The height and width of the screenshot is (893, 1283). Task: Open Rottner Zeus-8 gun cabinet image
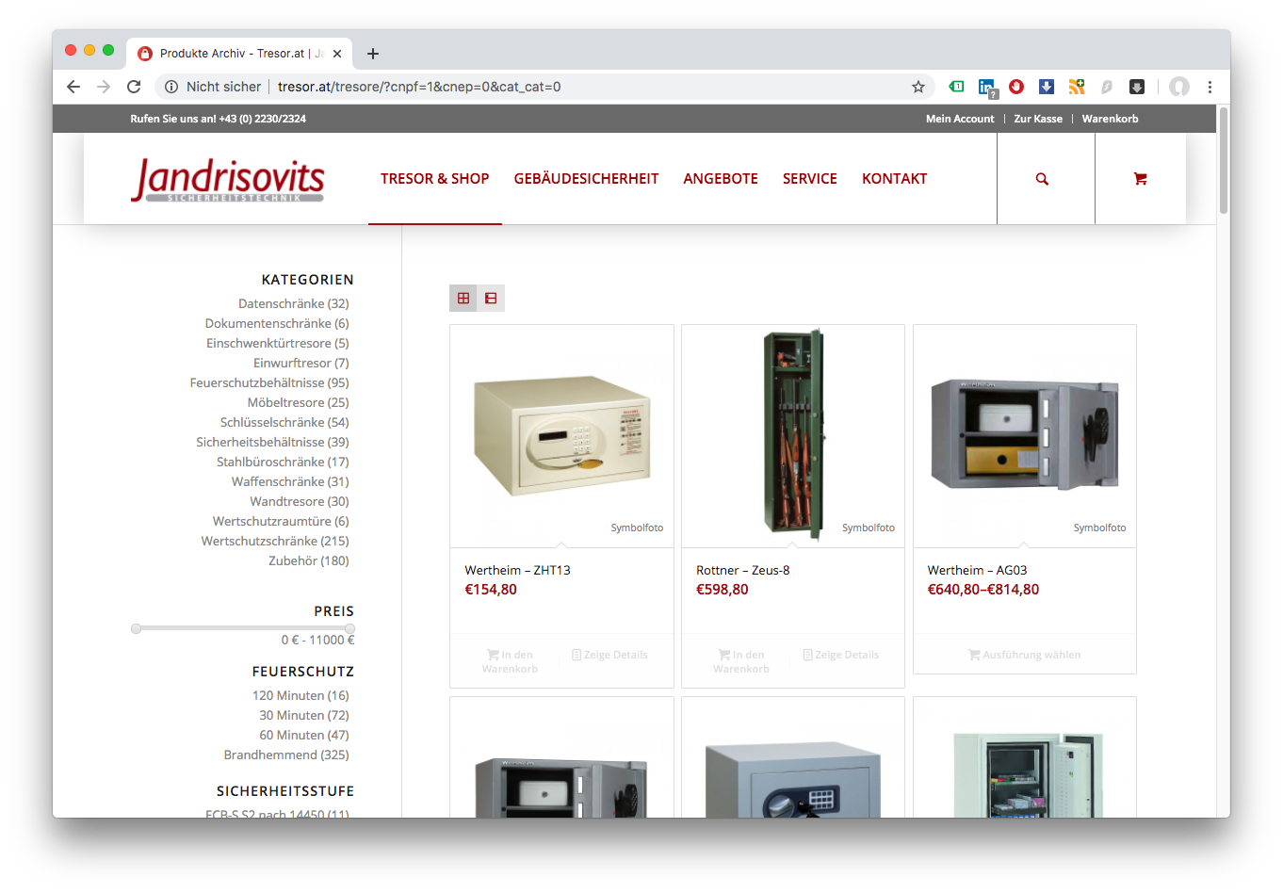[793, 436]
